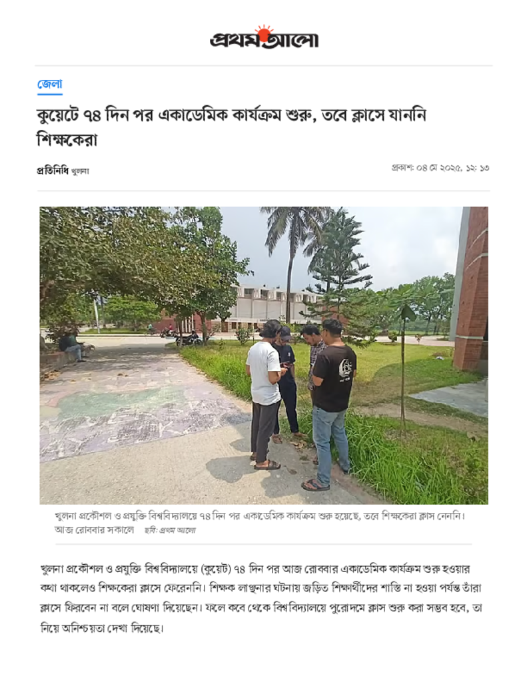The width and height of the screenshot is (527, 682).
Task: Click the person sitting on the bench
Action: tap(72, 346)
